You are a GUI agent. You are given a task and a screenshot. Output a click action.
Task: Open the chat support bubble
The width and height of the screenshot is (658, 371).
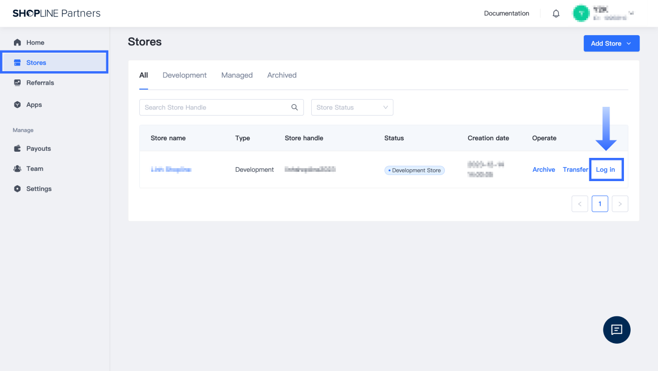[x=617, y=330]
